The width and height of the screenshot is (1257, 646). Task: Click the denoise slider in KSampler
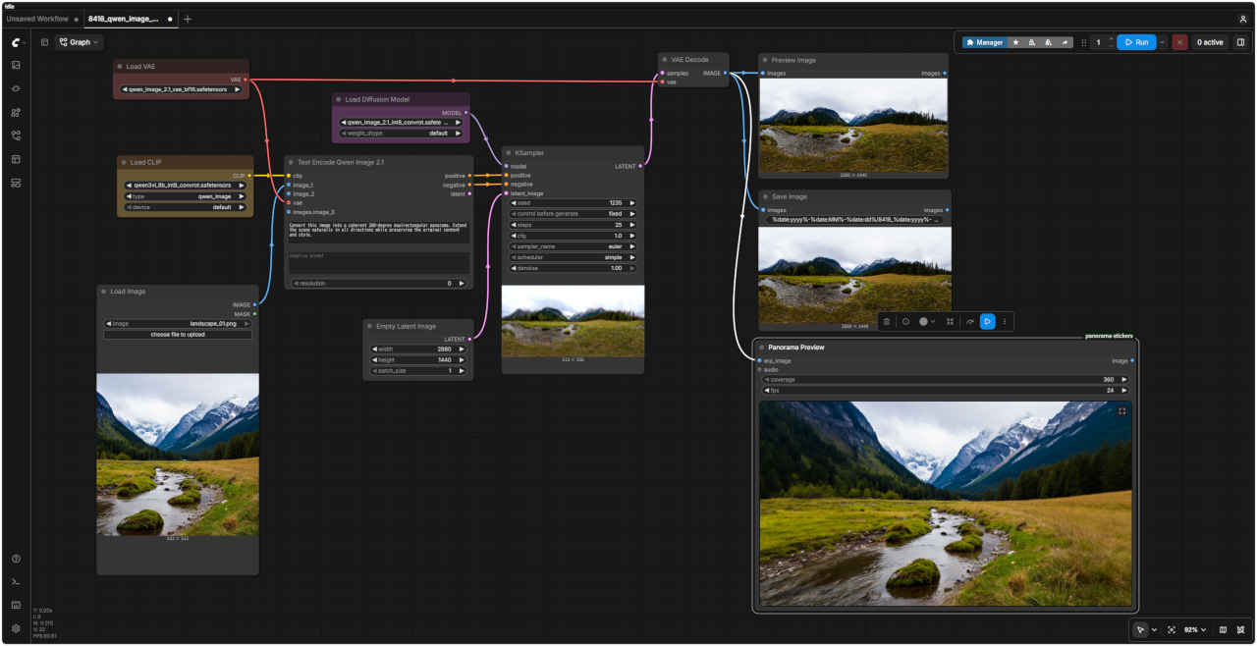click(573, 268)
